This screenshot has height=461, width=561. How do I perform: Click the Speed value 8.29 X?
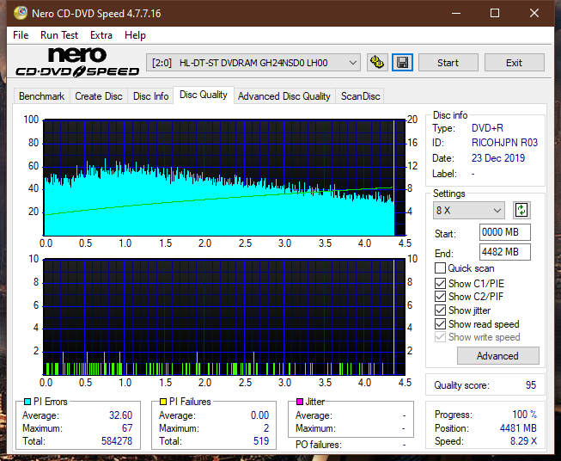[523, 441]
